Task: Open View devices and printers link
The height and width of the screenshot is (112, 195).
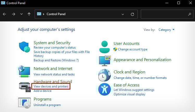Action: tap(51, 86)
